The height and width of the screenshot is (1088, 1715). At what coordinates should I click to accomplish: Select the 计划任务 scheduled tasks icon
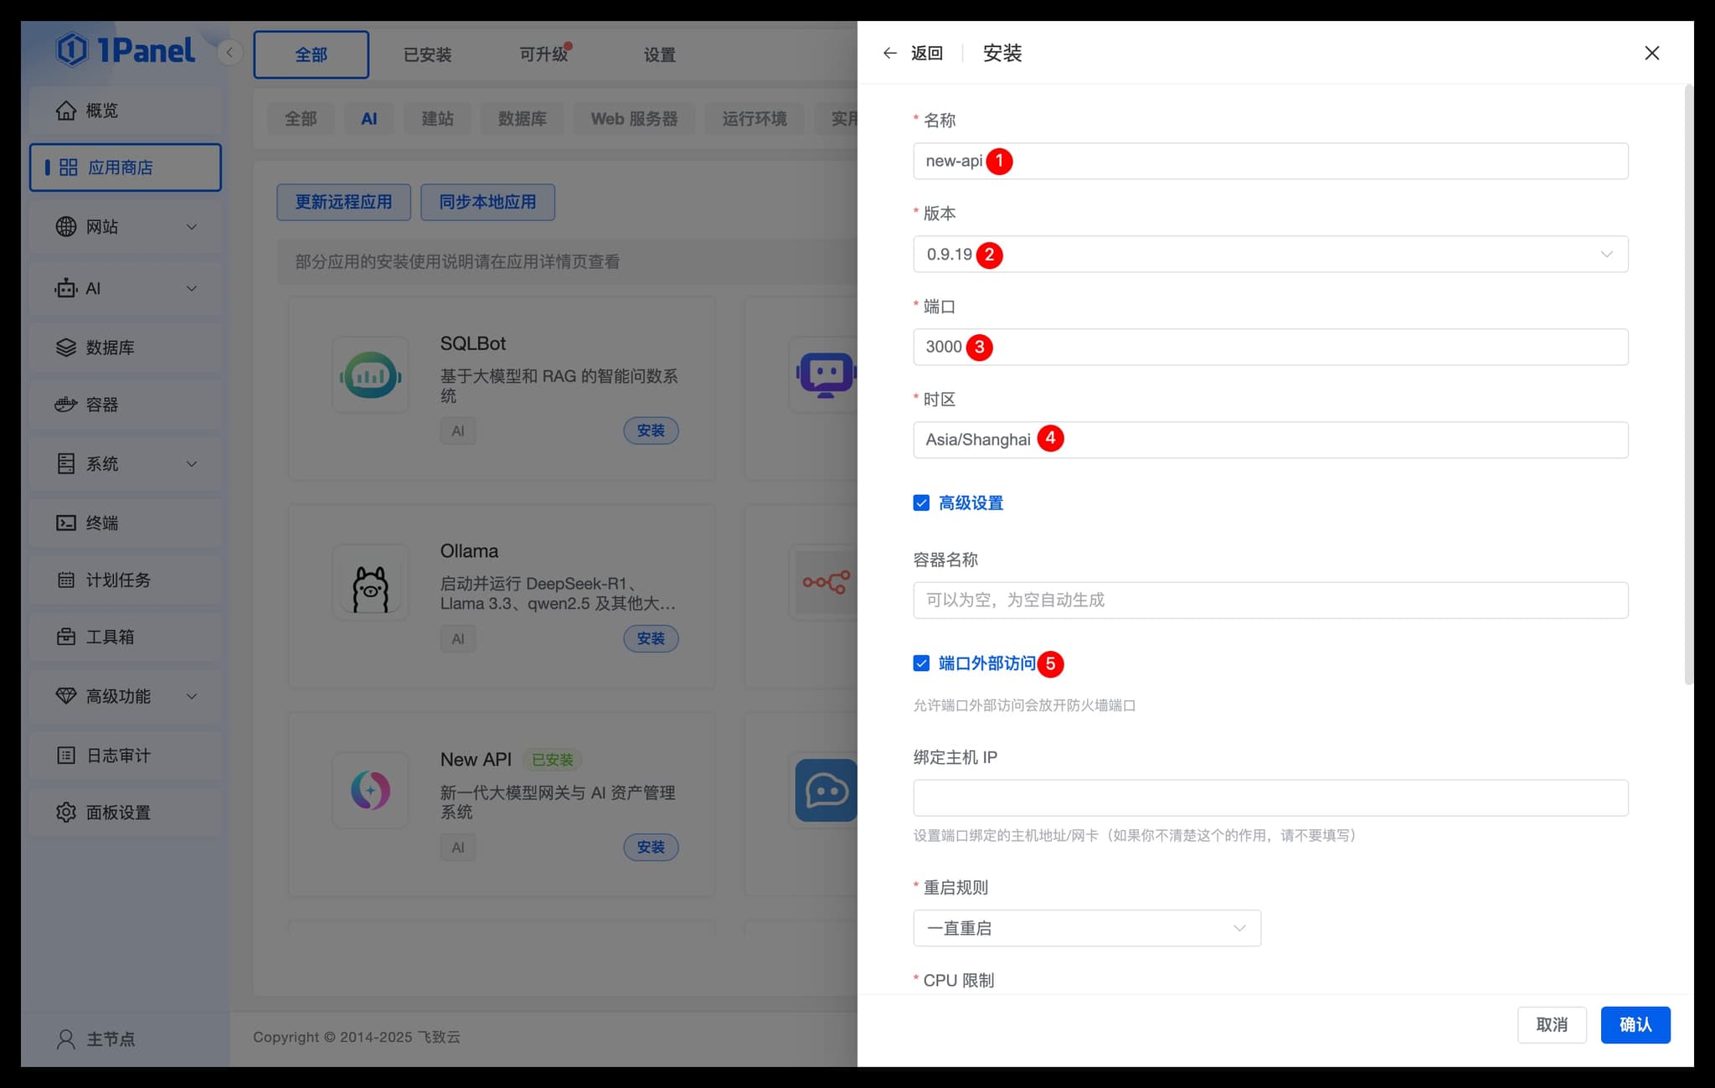coord(66,580)
